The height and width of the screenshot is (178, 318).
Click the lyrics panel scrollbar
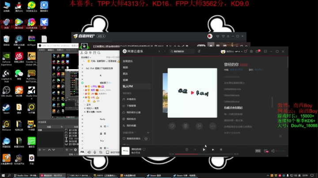click(x=272, y=102)
